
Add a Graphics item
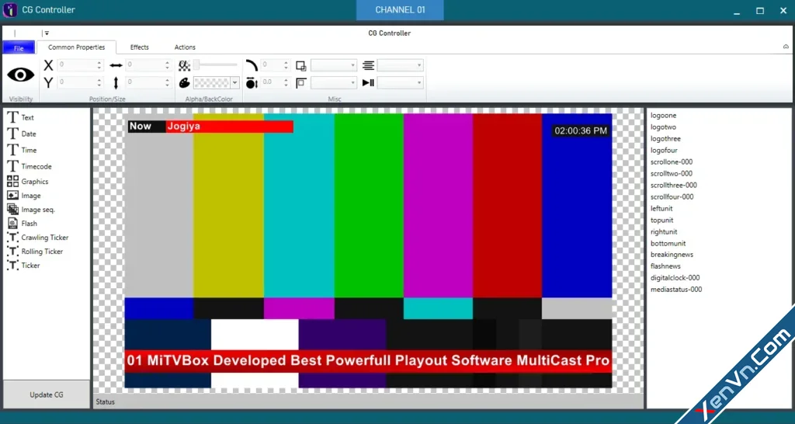tap(27, 182)
